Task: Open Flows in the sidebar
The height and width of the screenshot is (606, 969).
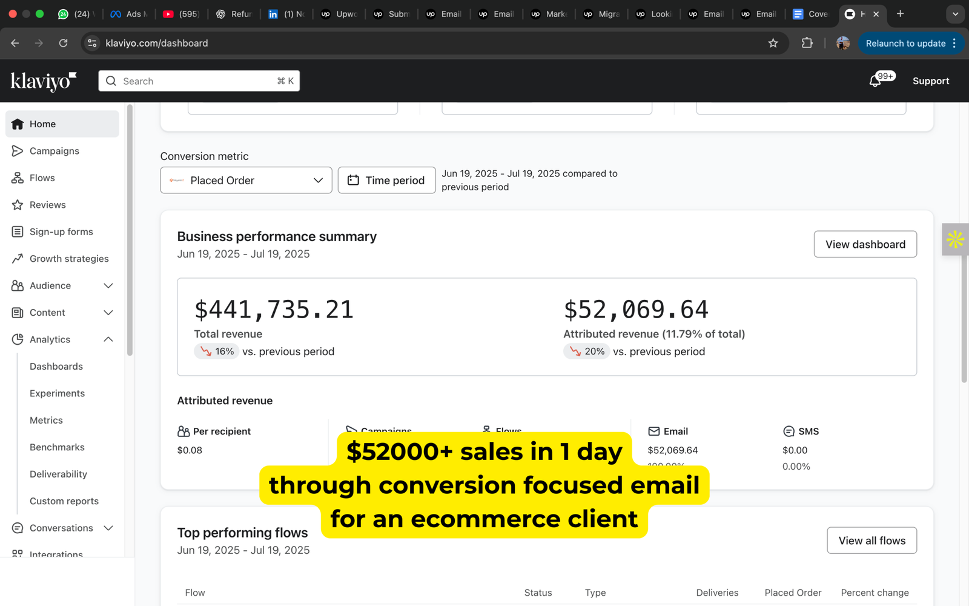Action: coord(42,178)
